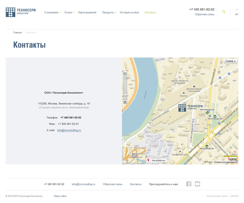The width and height of the screenshot is (244, 203).
Task: Open the Схема map type dropdown
Action: [x=231, y=61]
